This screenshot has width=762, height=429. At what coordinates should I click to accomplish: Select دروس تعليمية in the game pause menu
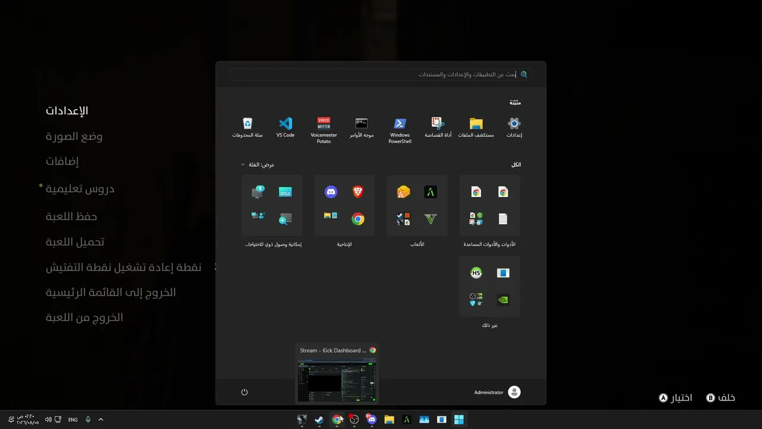80,189
